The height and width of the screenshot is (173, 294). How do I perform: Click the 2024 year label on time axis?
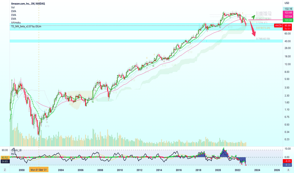[257, 170]
